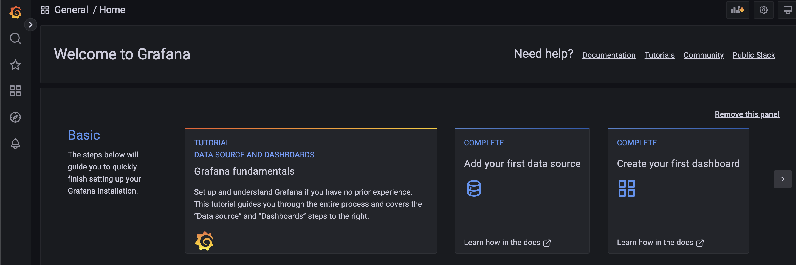Viewport: 796px width, 265px height.
Task: Cycle view mode with the monitor icon
Action: click(x=787, y=10)
